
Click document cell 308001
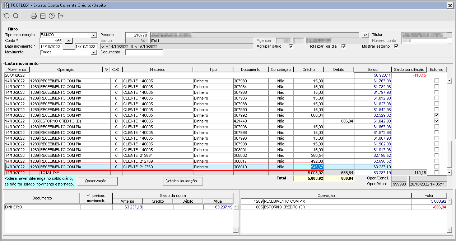[x=251, y=150]
